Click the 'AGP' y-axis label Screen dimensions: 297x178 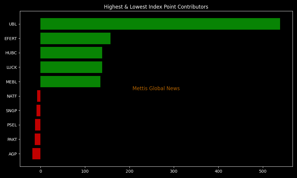(x=13, y=154)
